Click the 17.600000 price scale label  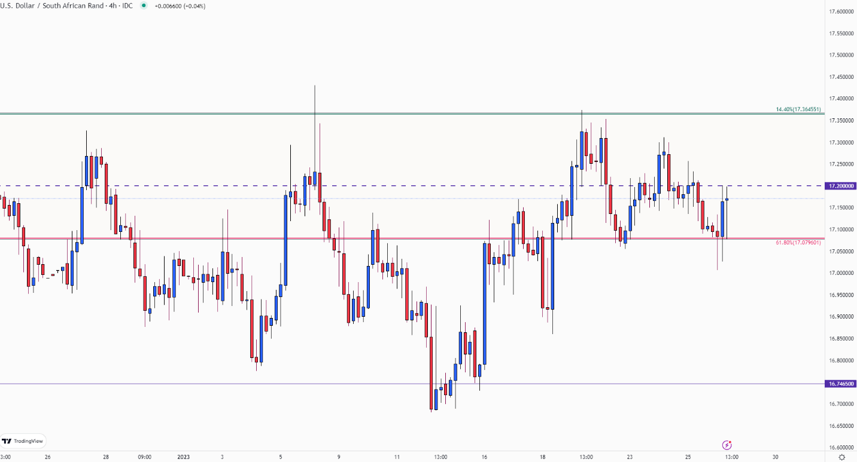(841, 11)
